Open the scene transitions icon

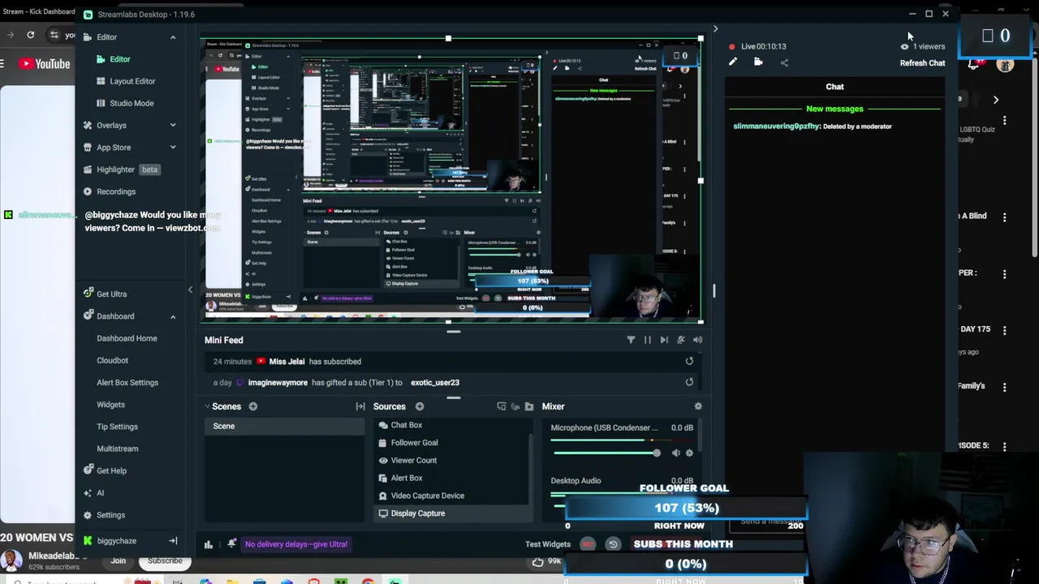point(360,406)
